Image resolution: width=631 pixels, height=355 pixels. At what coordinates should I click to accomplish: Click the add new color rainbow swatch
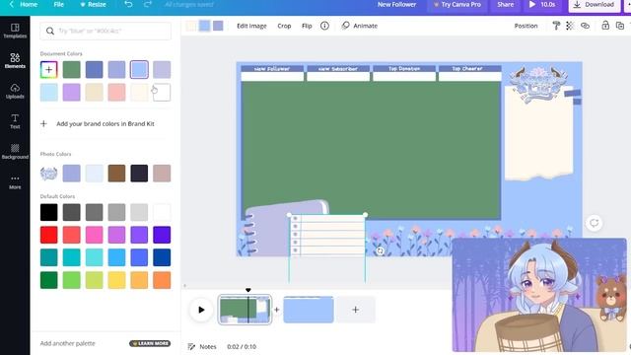click(x=48, y=70)
